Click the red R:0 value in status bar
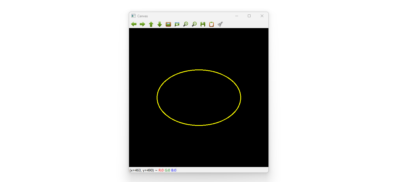400x182 pixels. point(161,170)
